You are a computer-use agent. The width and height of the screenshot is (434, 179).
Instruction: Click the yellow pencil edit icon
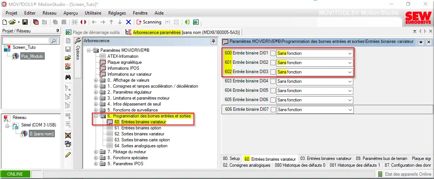coord(68,155)
